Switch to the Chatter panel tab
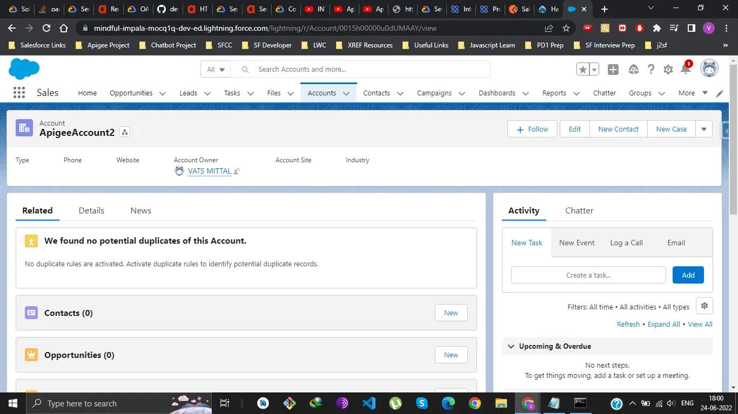The width and height of the screenshot is (738, 414). [x=579, y=210]
